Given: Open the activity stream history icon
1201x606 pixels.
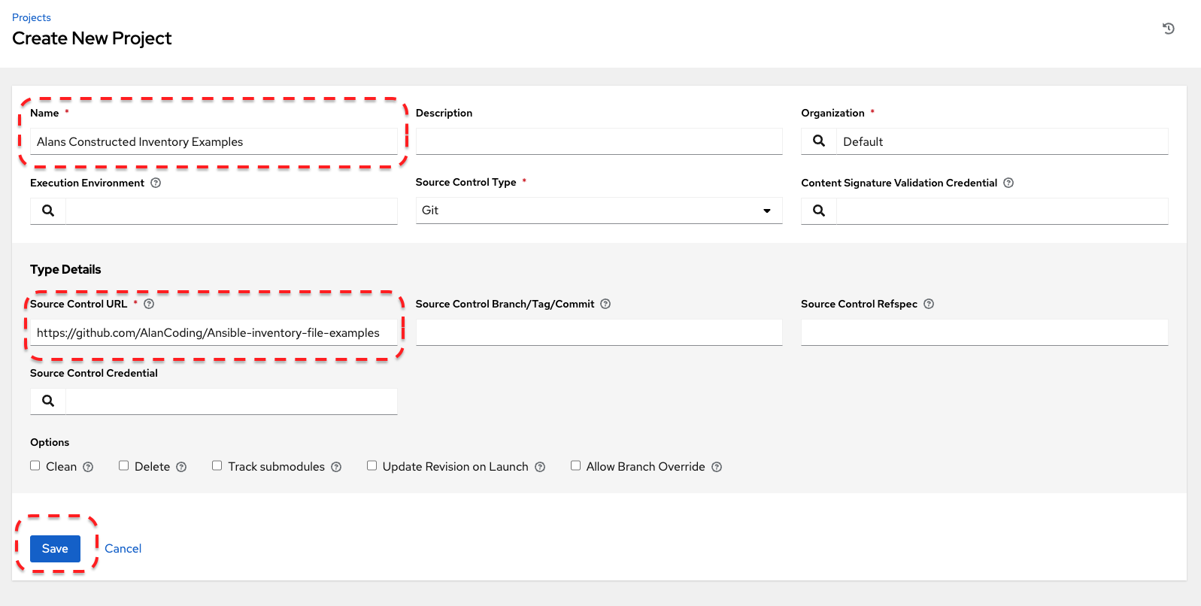Looking at the screenshot, I should 1168,29.
